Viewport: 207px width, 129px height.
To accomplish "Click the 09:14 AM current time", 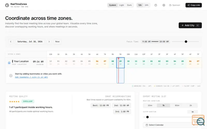I will [38, 62].
